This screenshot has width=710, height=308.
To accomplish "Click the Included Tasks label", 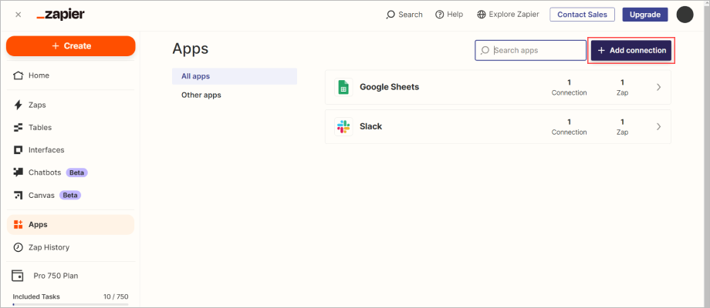I will click(36, 296).
